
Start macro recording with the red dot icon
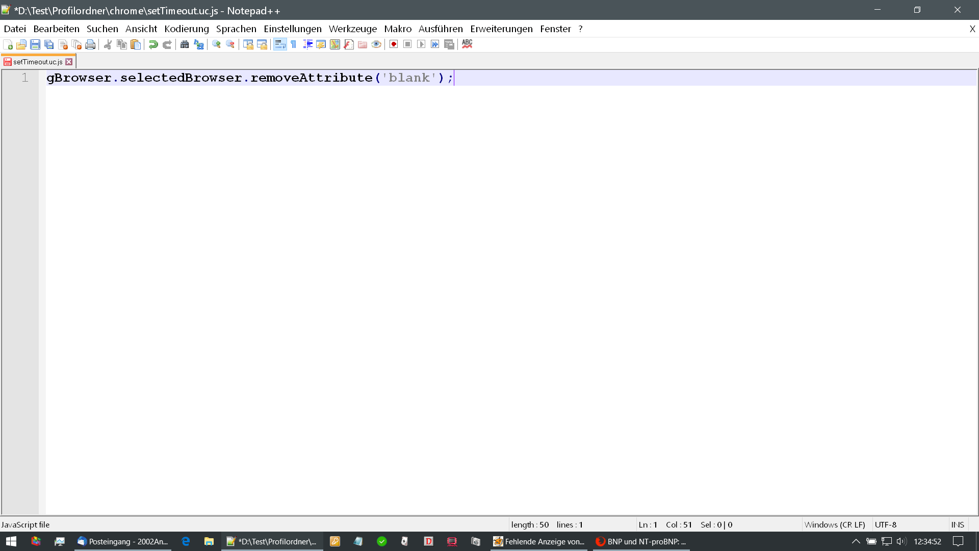pyautogui.click(x=394, y=44)
